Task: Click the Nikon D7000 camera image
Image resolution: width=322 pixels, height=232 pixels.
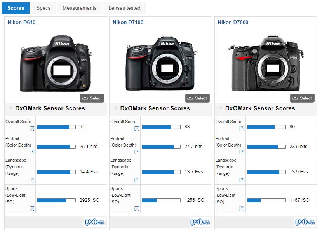Action: 266,63
